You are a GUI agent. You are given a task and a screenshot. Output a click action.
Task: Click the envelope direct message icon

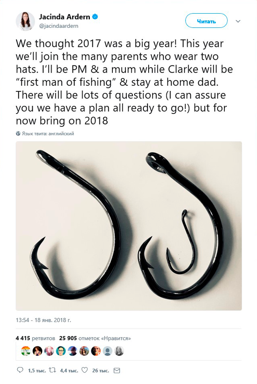pos(117,370)
